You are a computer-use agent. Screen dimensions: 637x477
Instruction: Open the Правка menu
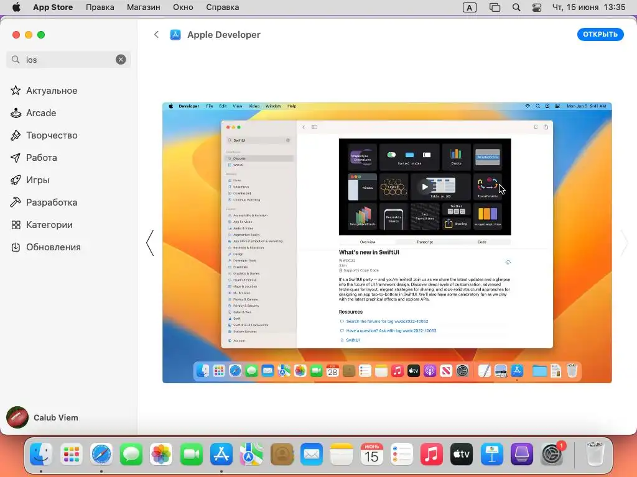(100, 7)
